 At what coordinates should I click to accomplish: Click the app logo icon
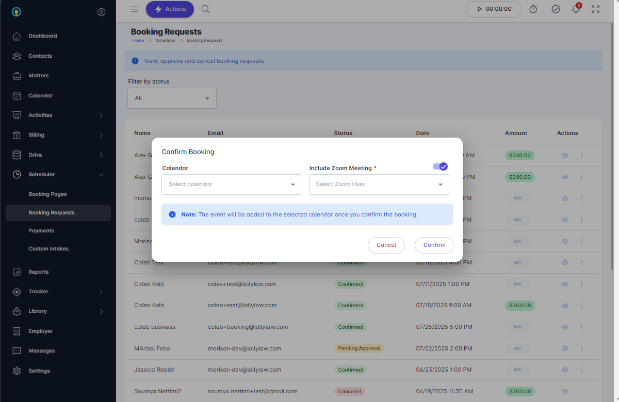[17, 12]
